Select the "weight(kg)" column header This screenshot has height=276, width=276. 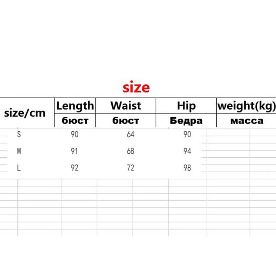tap(246, 106)
